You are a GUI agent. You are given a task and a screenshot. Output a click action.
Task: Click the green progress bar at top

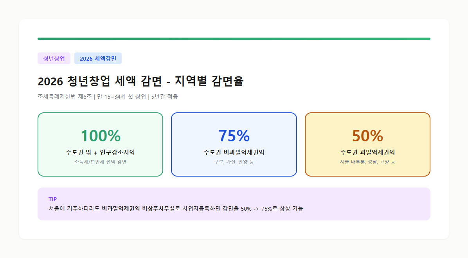(x=234, y=39)
